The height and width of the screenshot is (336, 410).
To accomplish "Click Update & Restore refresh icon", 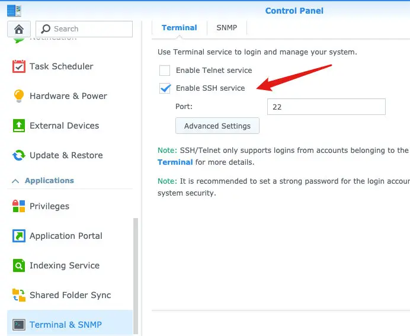I will click(19, 155).
